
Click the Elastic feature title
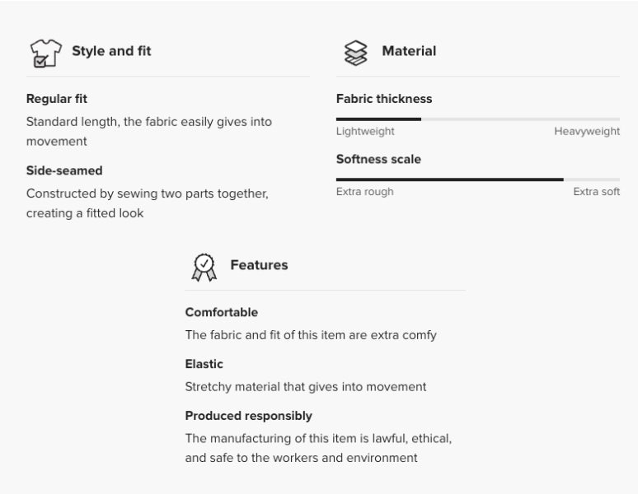204,364
